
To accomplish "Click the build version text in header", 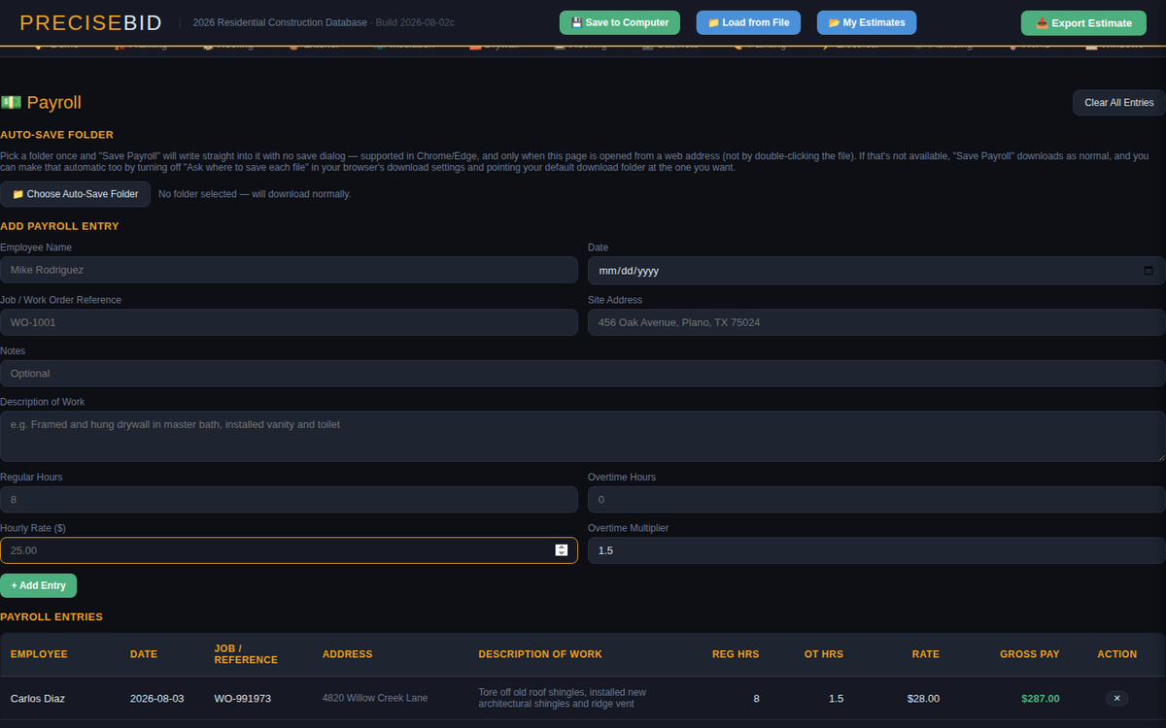I will tap(415, 22).
